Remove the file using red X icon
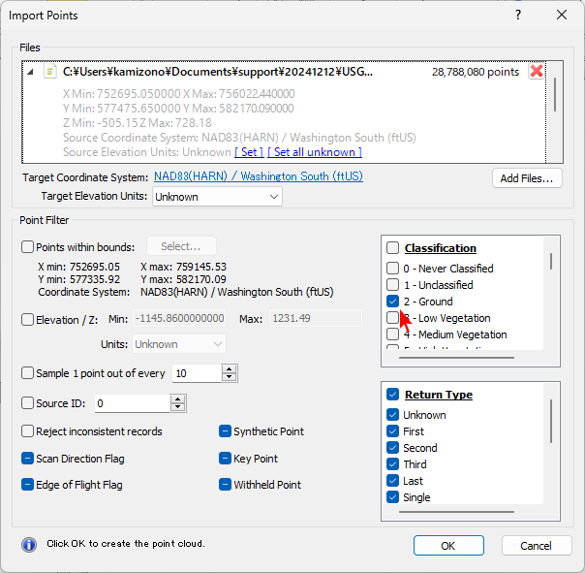This screenshot has width=585, height=573. point(536,72)
